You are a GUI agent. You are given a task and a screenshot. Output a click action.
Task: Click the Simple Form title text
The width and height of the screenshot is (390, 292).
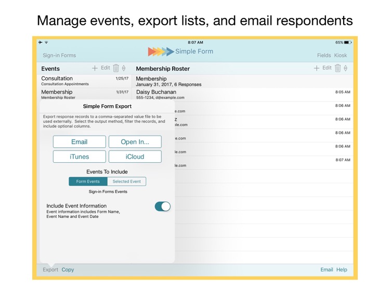pos(194,51)
